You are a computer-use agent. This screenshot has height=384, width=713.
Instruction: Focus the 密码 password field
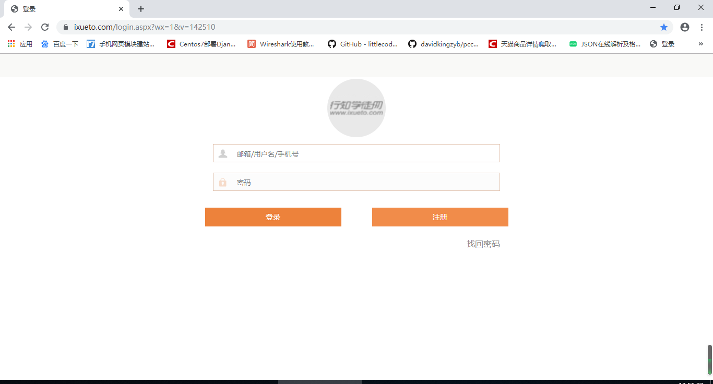coord(356,182)
